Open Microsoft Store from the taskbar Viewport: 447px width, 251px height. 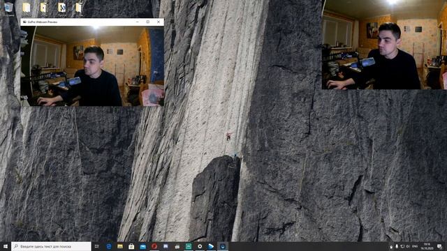pos(131,246)
